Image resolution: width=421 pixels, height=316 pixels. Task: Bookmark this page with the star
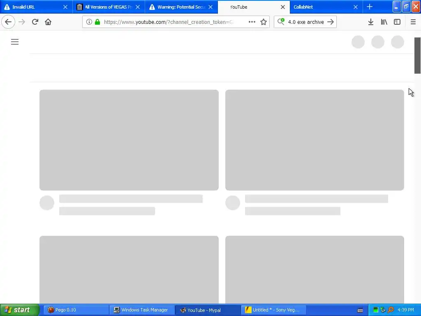pyautogui.click(x=264, y=22)
